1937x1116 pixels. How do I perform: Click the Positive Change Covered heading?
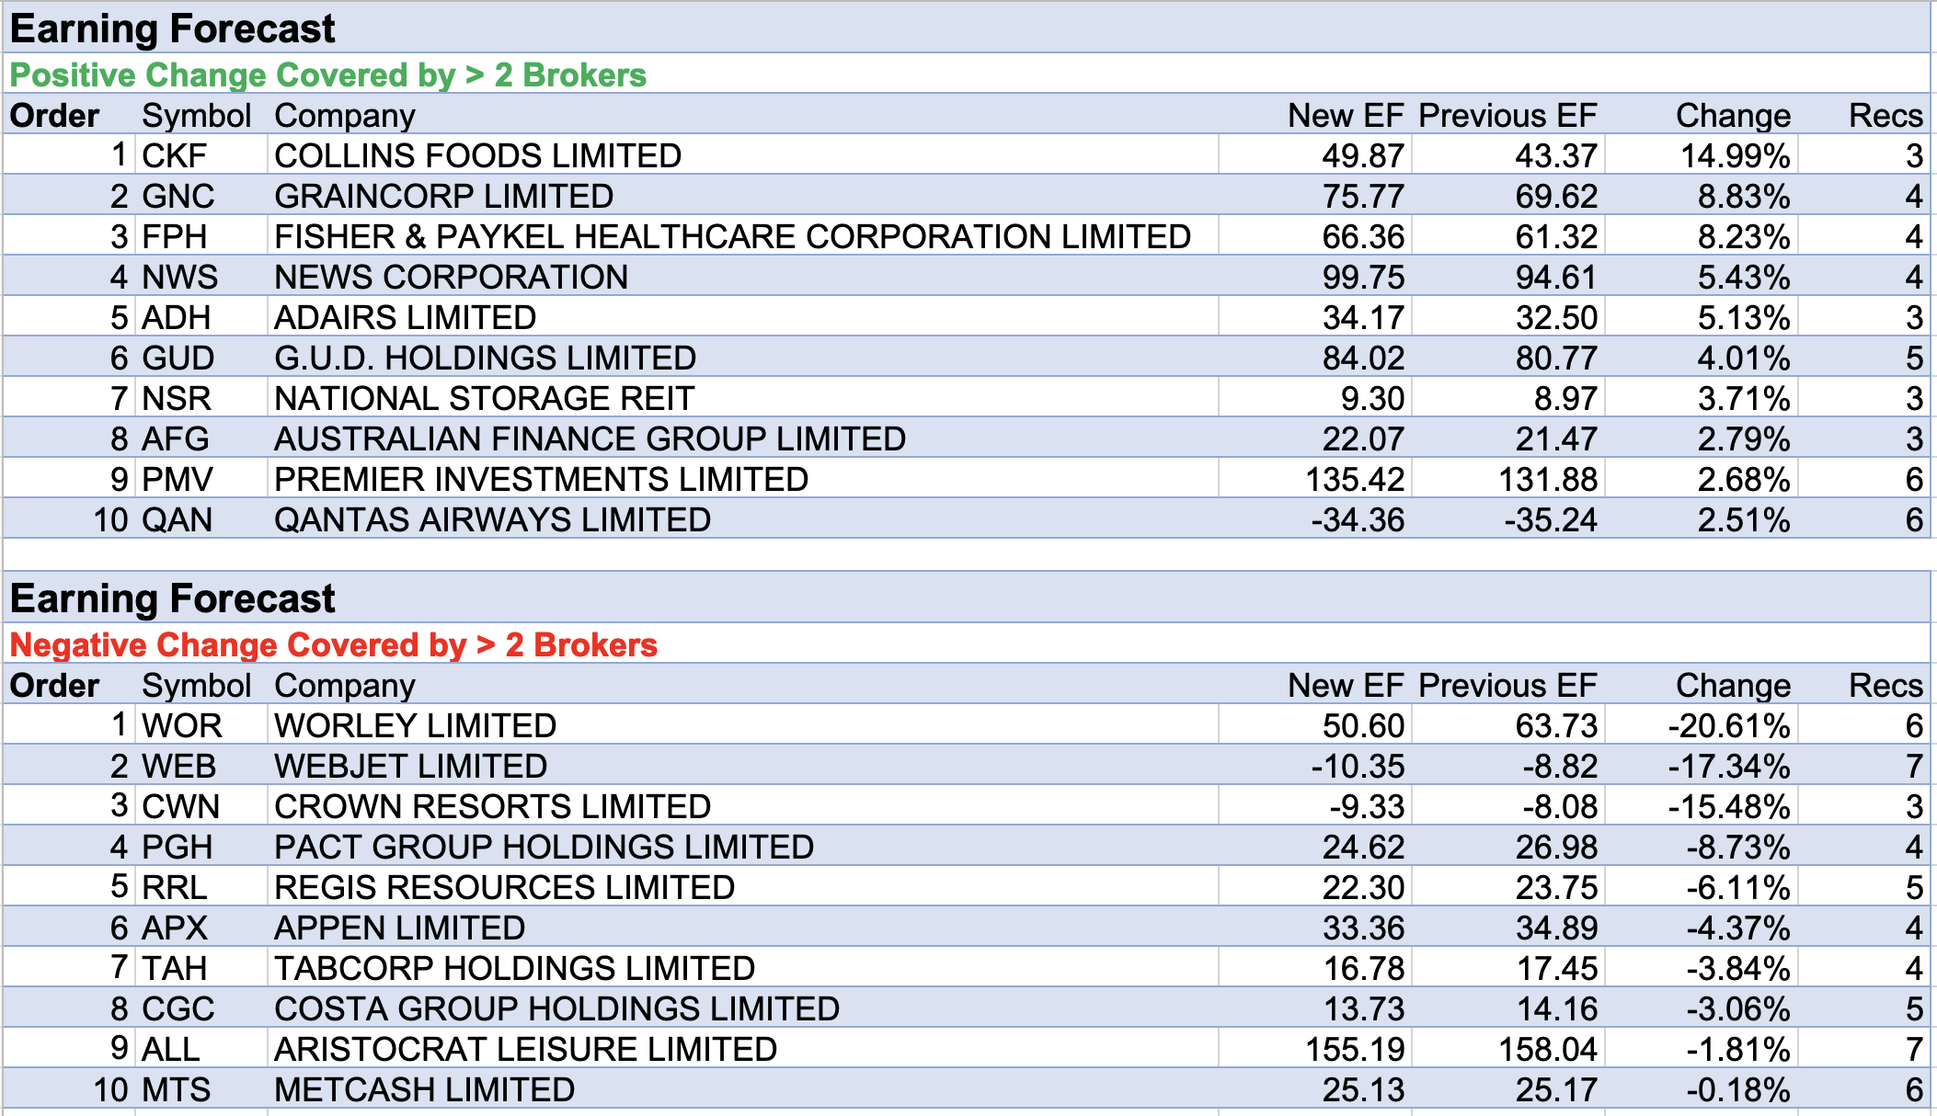coord(327,74)
